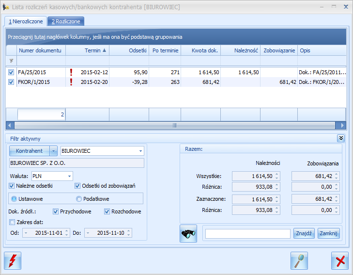This screenshot has width=353, height=275.
Task: Click the red X cancel button
Action: click(x=340, y=260)
